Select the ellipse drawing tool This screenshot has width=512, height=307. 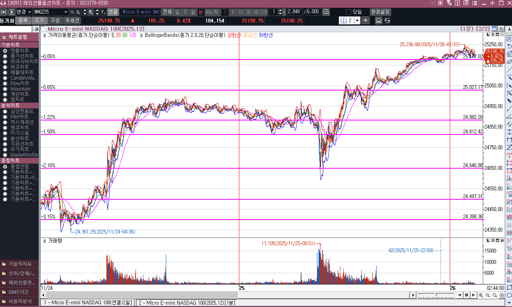[x=509, y=295]
